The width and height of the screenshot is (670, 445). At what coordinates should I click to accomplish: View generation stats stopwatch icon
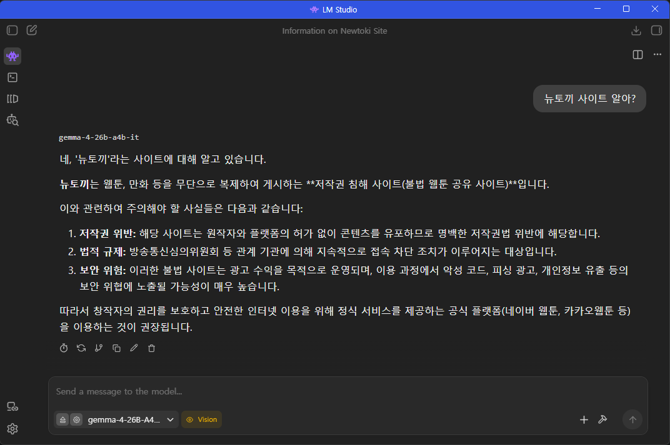coord(64,348)
